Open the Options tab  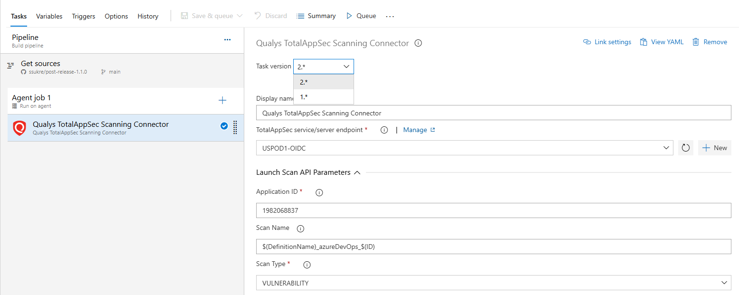(x=116, y=16)
